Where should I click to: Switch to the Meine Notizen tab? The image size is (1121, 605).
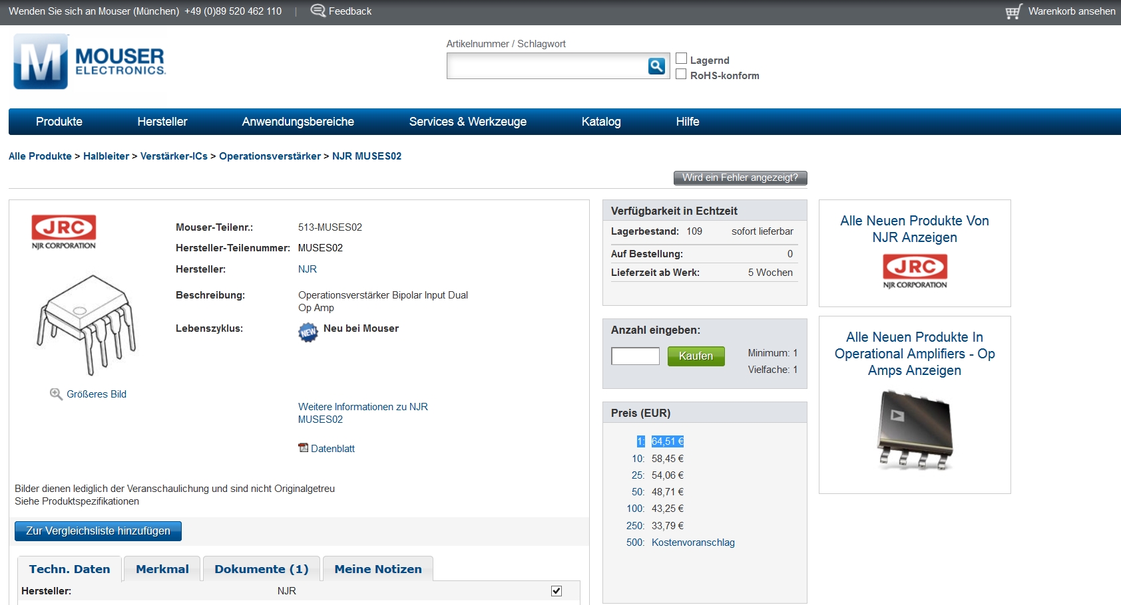378,569
